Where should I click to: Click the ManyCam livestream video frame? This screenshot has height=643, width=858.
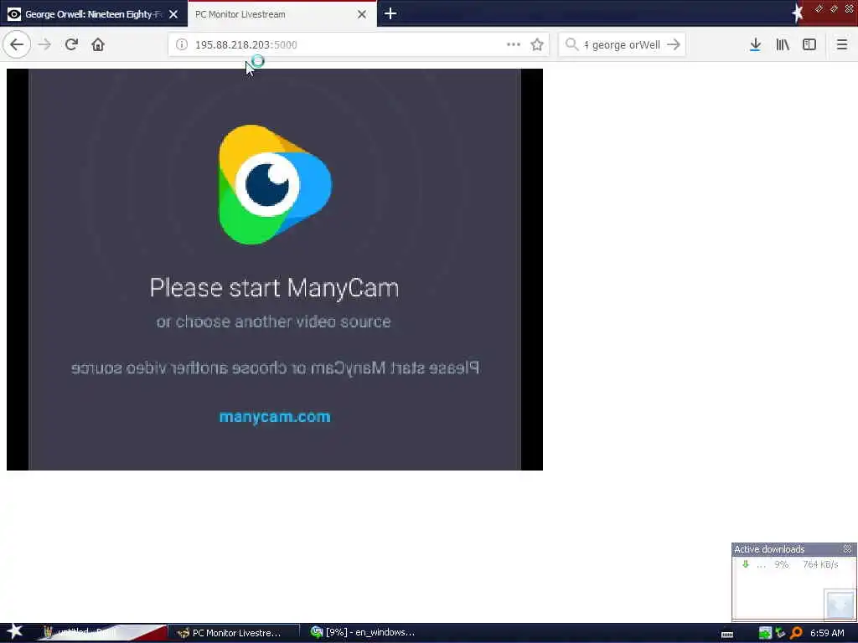coord(275,269)
